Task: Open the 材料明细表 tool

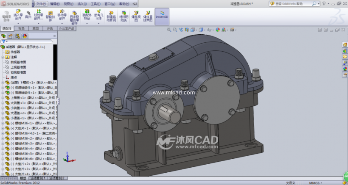Action: 124,16
